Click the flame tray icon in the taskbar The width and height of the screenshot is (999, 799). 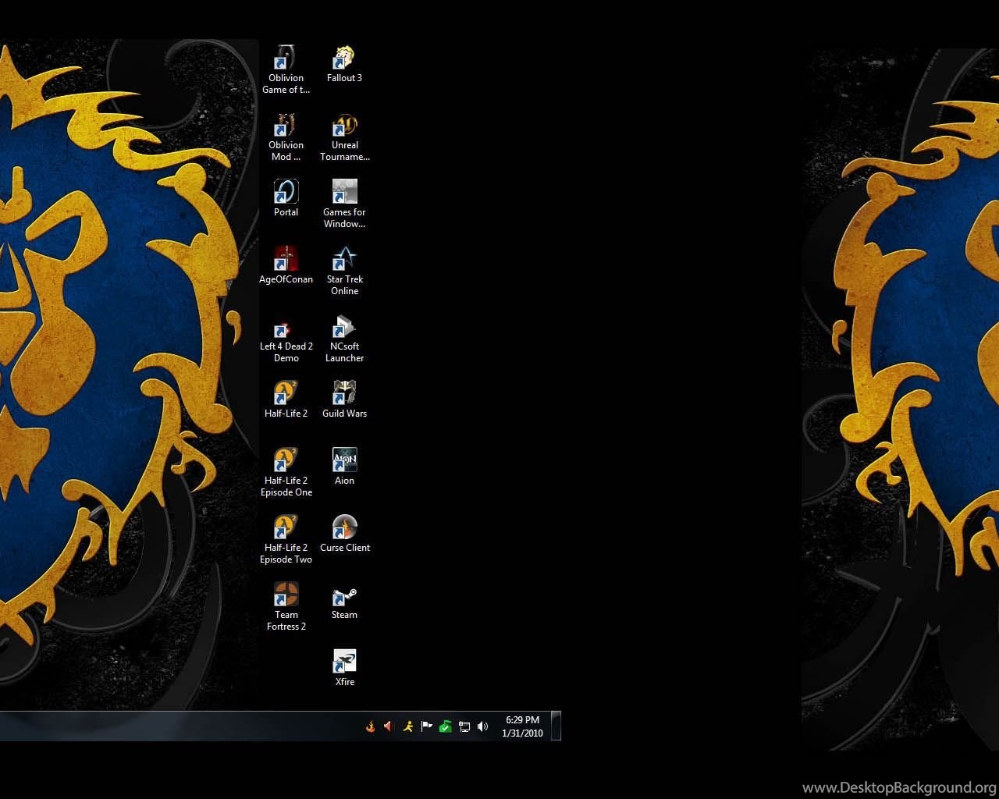click(371, 726)
